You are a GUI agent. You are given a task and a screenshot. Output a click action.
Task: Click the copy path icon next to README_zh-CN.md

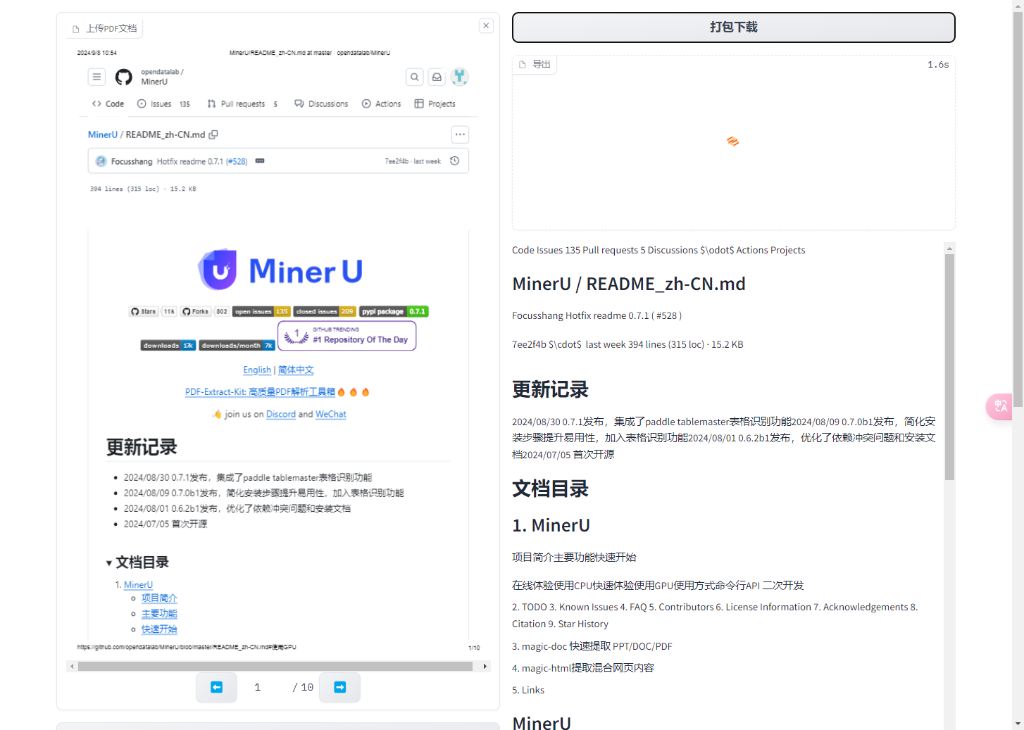(x=213, y=134)
